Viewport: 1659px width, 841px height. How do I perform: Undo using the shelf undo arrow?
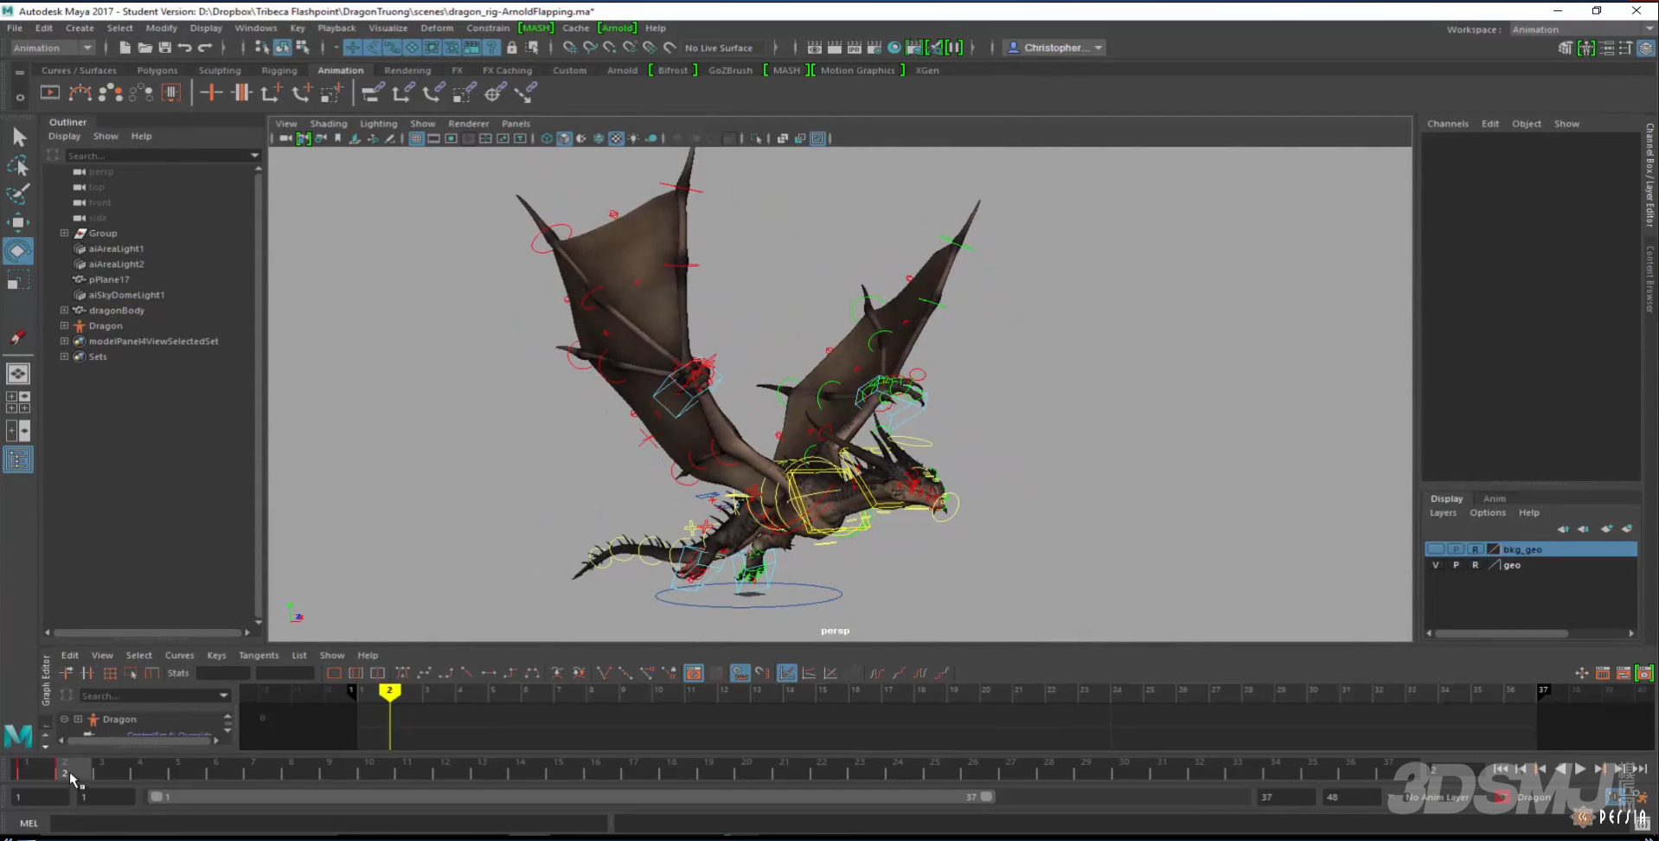[184, 48]
